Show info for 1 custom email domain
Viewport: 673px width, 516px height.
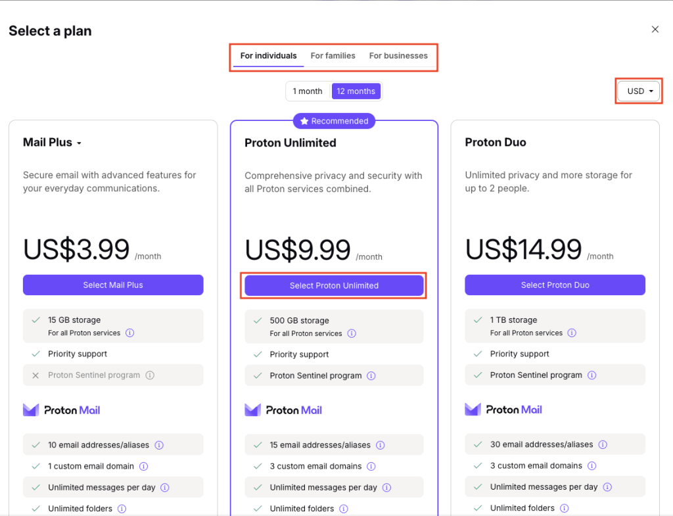click(x=143, y=466)
